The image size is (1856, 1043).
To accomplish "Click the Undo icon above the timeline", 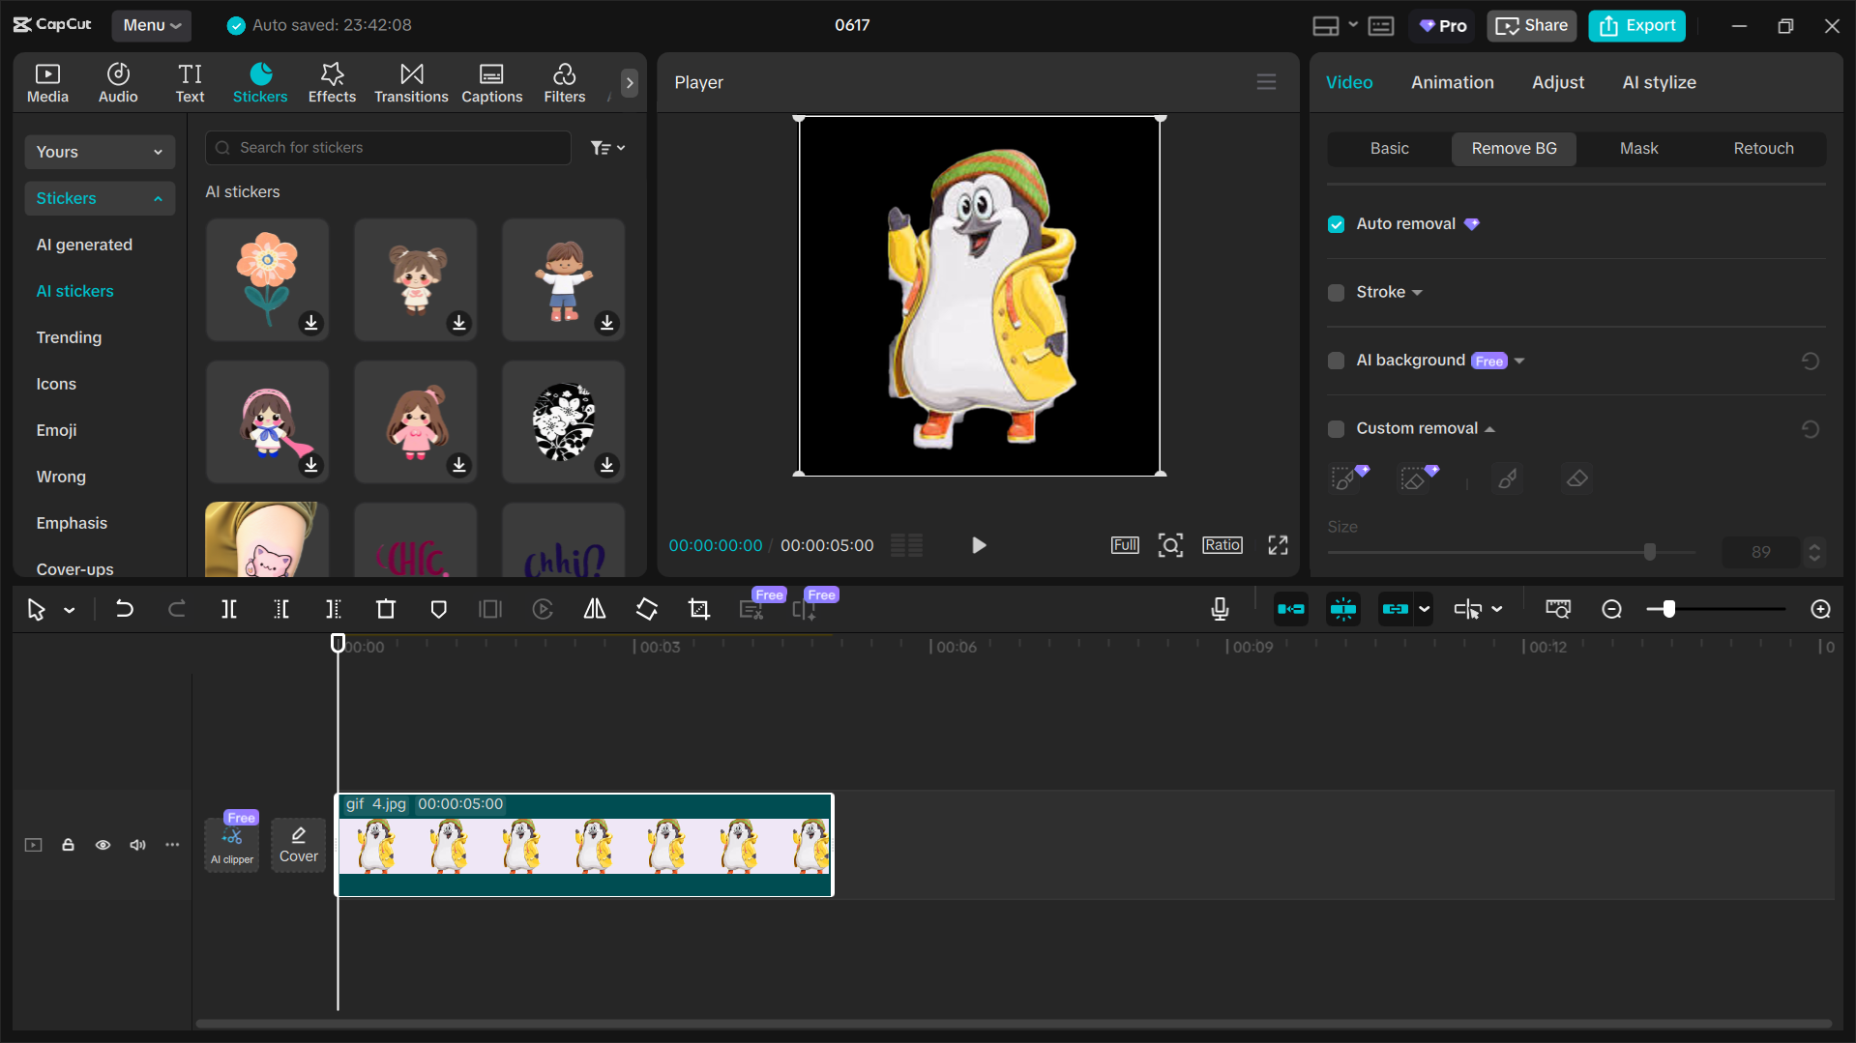I will tap(125, 609).
